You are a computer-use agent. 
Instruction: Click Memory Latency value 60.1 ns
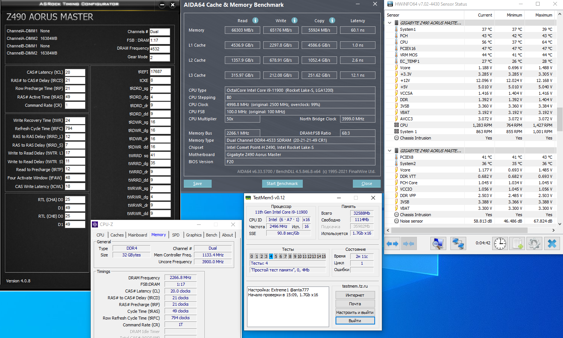pos(358,30)
